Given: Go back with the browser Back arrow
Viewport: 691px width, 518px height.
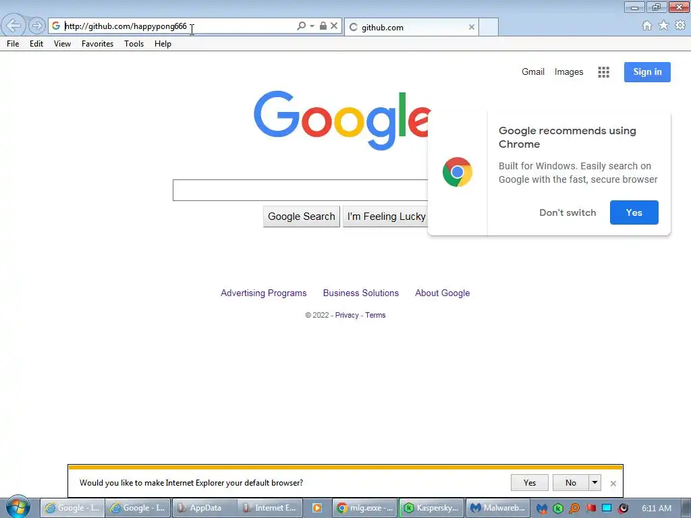Looking at the screenshot, I should pos(13,26).
